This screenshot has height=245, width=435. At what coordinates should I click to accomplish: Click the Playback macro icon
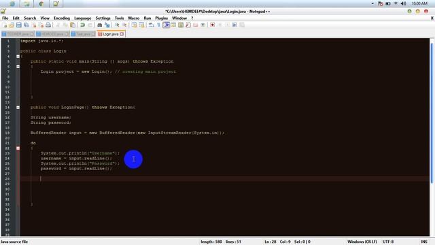point(227,25)
